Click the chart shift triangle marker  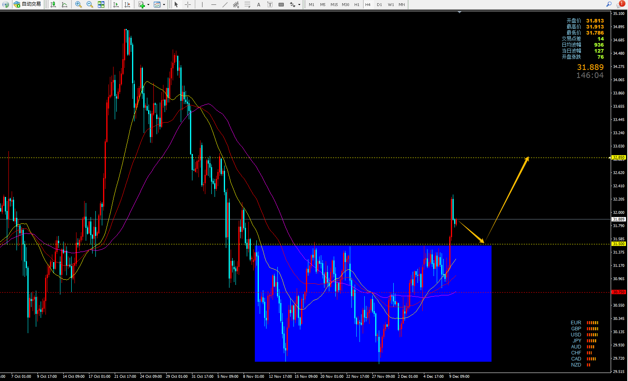459,12
